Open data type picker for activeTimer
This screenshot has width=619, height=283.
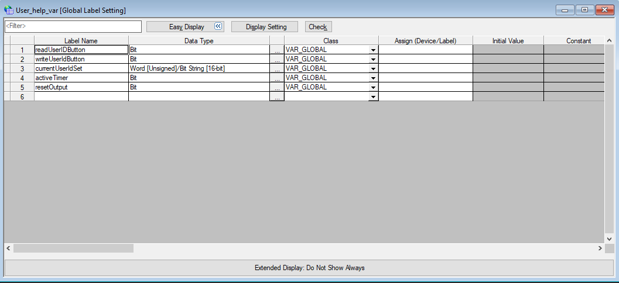(277, 78)
